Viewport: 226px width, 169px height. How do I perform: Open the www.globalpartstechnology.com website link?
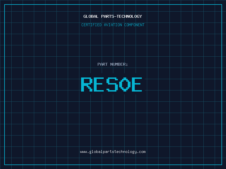coord(113,152)
